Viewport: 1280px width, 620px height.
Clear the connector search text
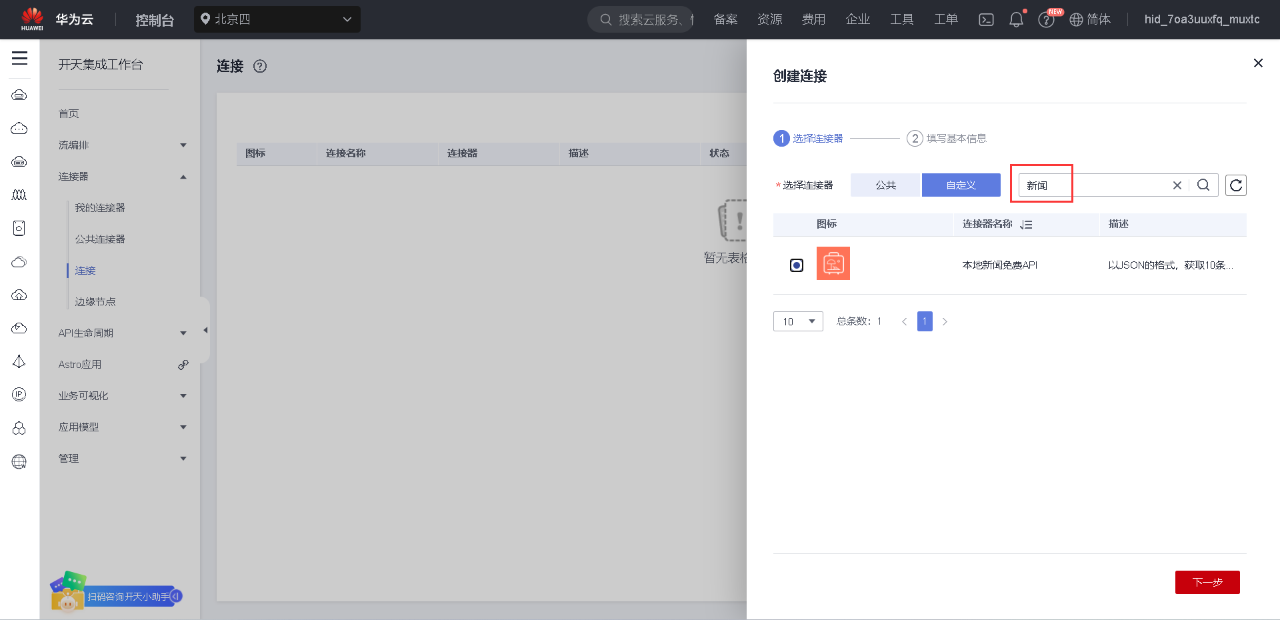1177,185
